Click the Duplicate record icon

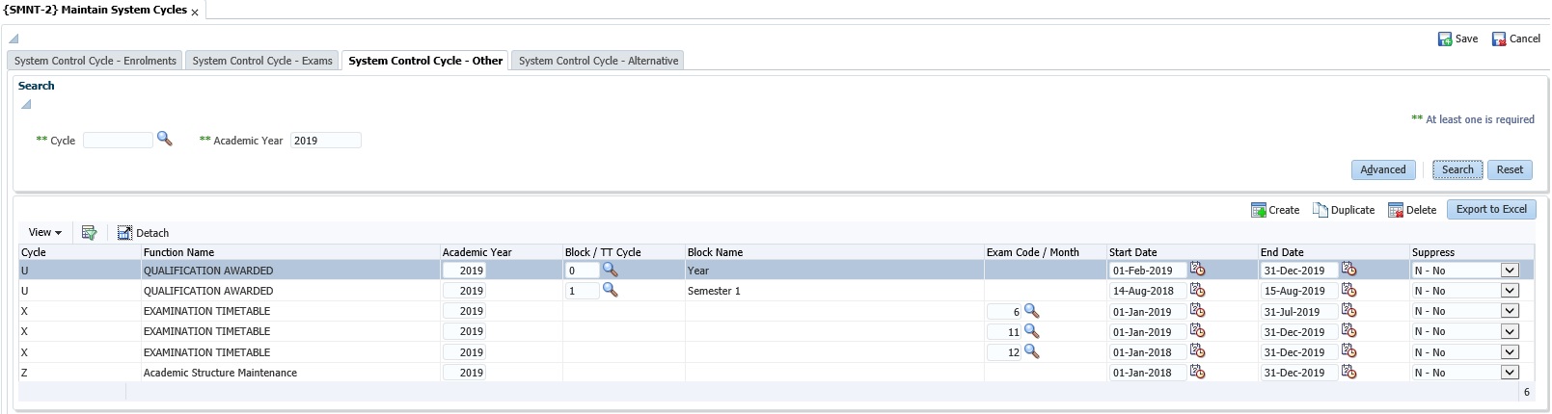[1321, 210]
